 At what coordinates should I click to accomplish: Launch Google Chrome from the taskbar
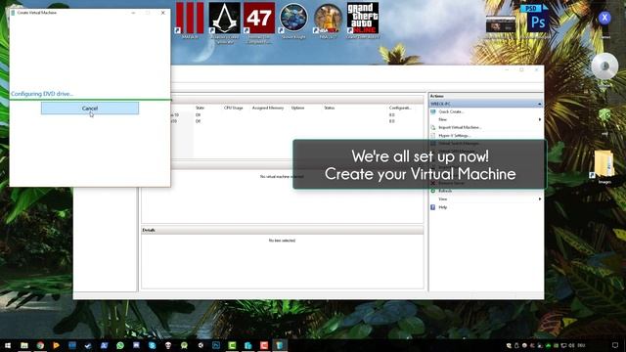[40, 345]
